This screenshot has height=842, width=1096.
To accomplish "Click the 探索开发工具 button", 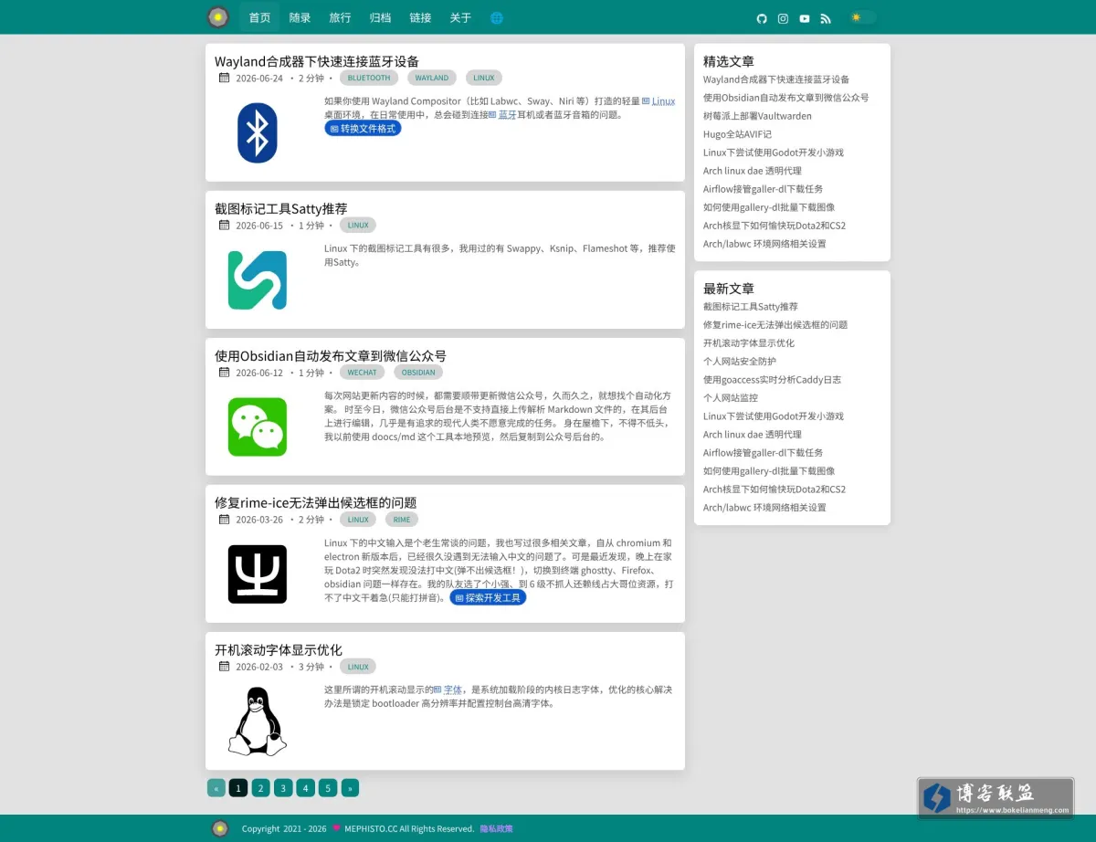I will click(488, 597).
